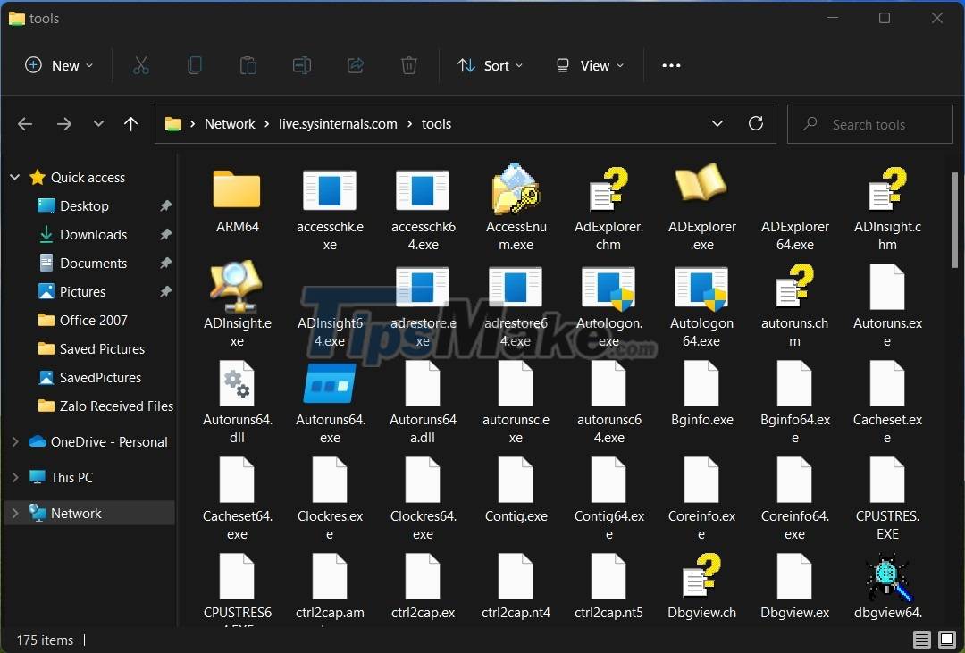Viewport: 965px width, 653px height.
Task: Click the Share icon in the toolbar
Action: pyautogui.click(x=356, y=65)
